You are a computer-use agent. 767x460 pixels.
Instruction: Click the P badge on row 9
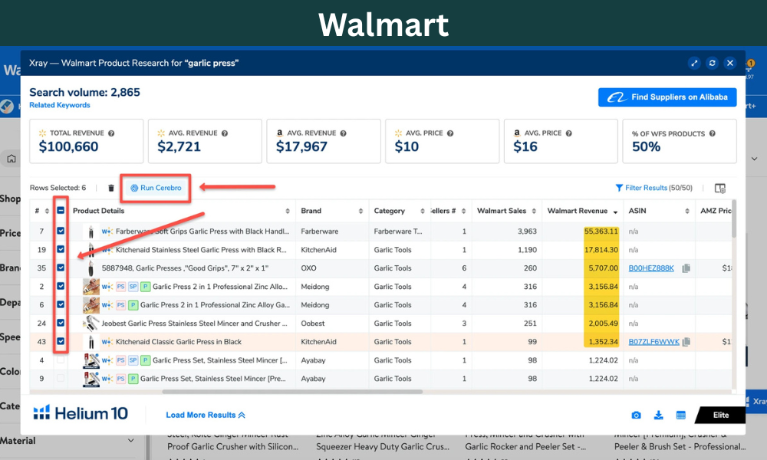pyautogui.click(x=133, y=379)
